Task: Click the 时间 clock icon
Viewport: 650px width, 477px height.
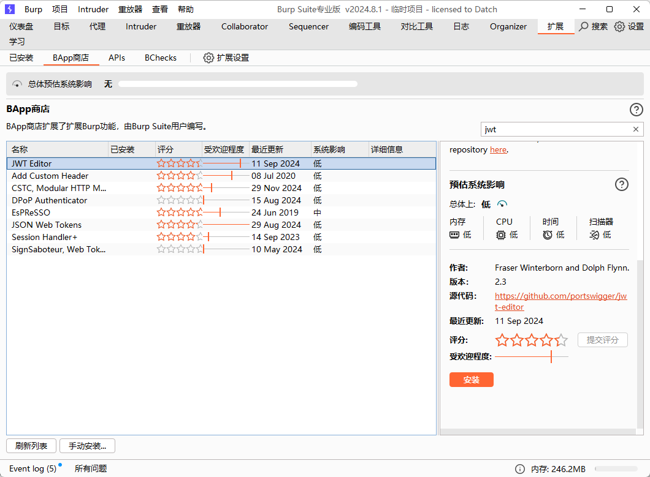Action: [x=547, y=235]
